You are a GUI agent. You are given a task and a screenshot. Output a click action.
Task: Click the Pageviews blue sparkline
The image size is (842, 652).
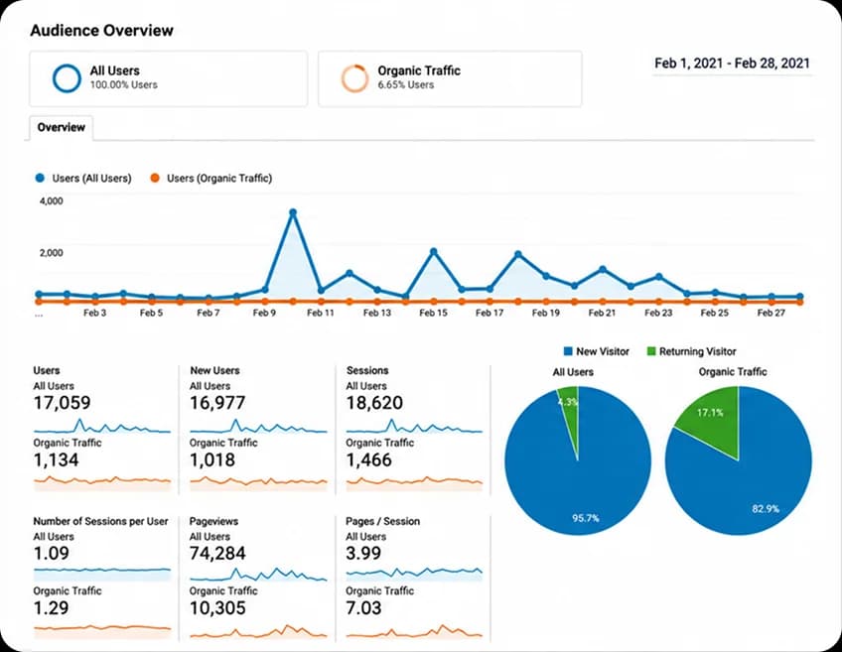point(258,575)
